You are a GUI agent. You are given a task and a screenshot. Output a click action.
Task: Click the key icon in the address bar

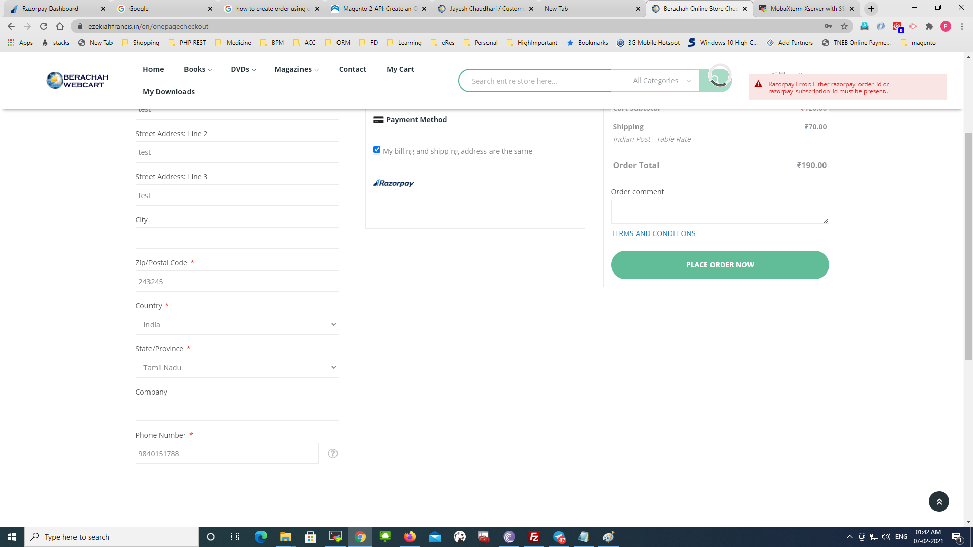(828, 26)
